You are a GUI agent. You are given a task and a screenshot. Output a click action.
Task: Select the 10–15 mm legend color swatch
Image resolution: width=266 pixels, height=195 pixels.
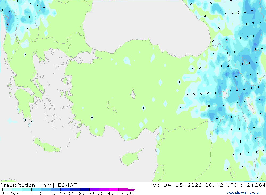[56, 190]
